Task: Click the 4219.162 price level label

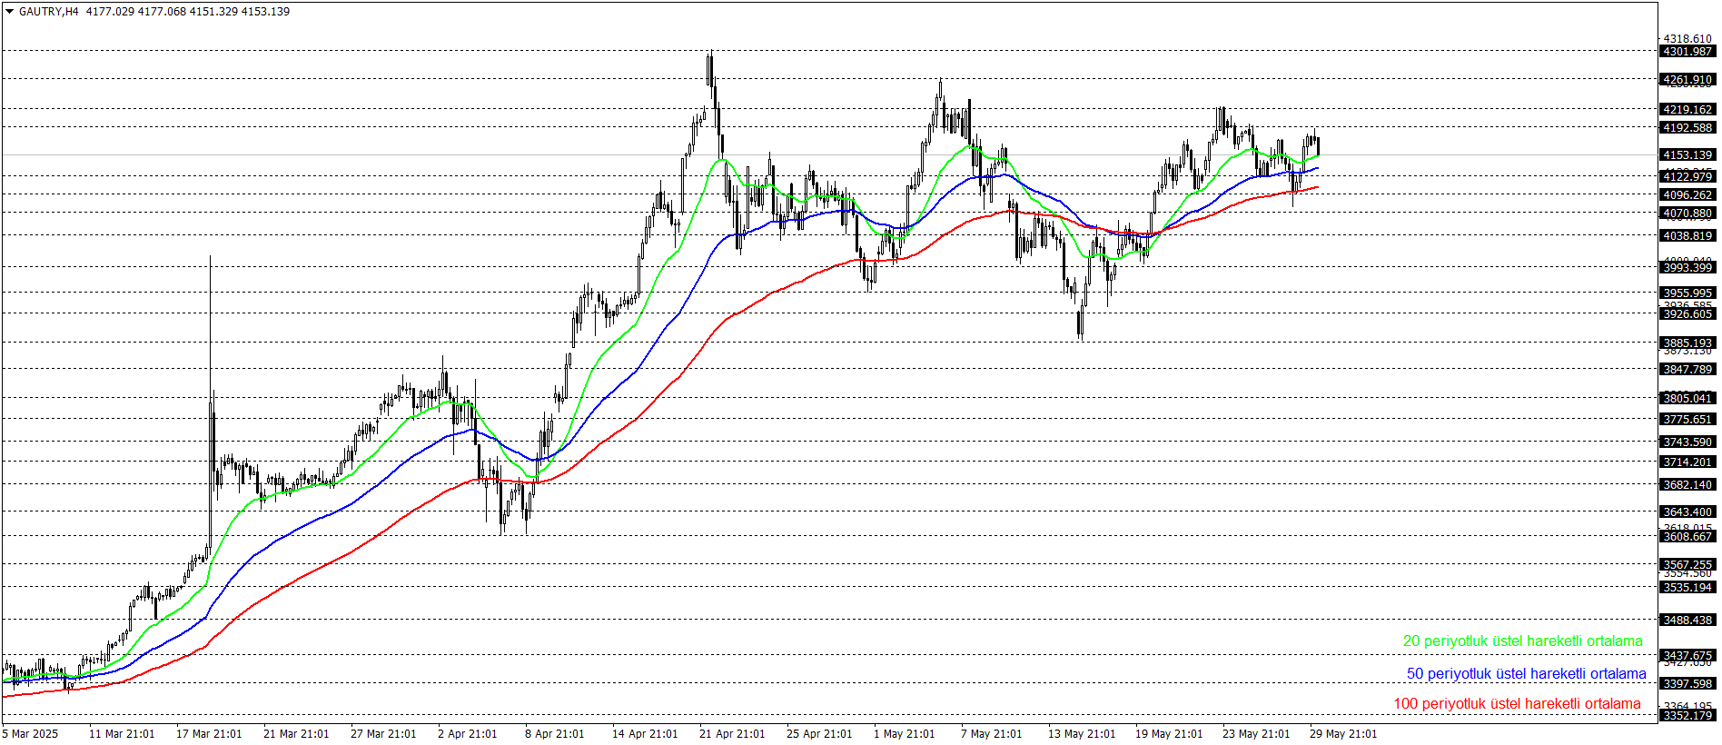Action: [x=1687, y=110]
